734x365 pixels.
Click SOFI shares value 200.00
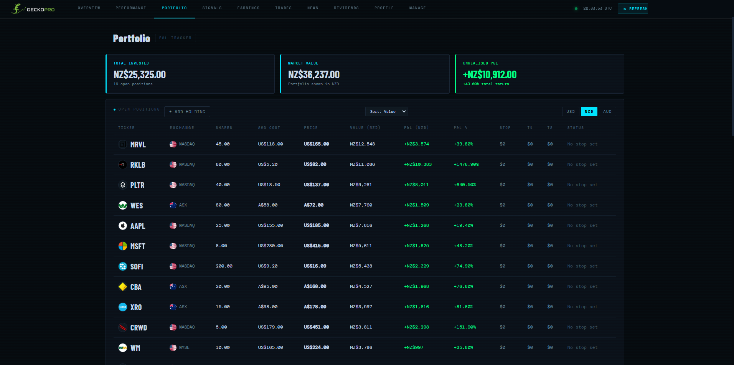(x=224, y=266)
